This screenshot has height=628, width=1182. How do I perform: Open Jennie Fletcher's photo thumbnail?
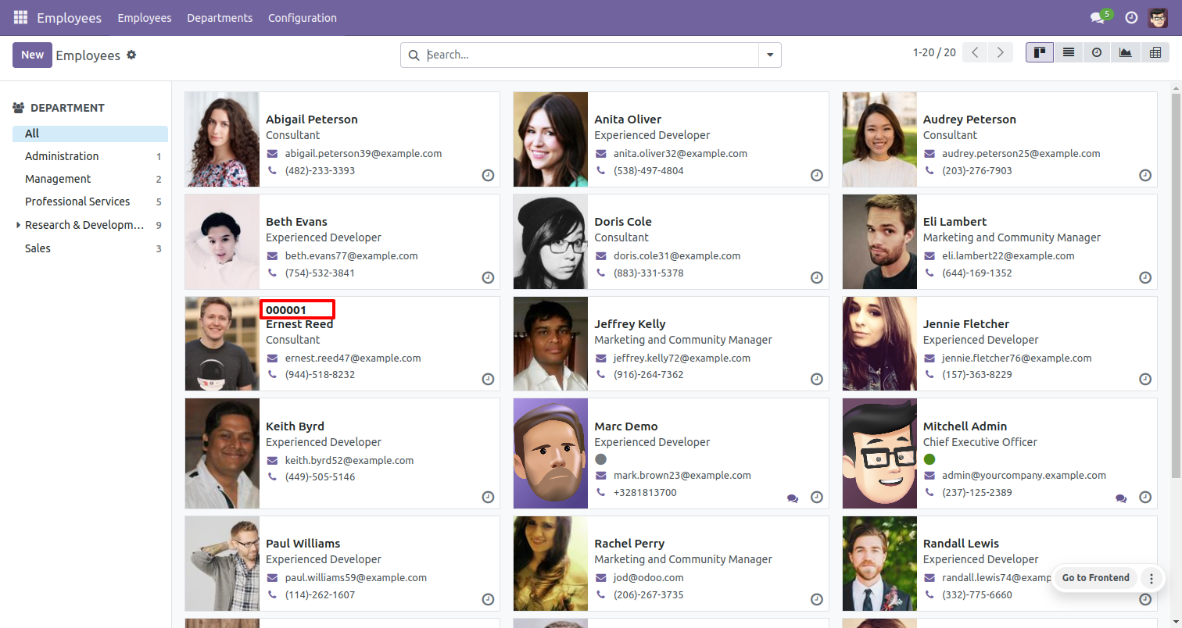click(x=879, y=344)
